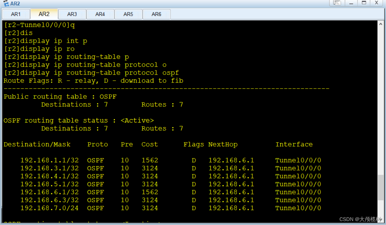Click destination 192.168.7.0/24

(50, 208)
